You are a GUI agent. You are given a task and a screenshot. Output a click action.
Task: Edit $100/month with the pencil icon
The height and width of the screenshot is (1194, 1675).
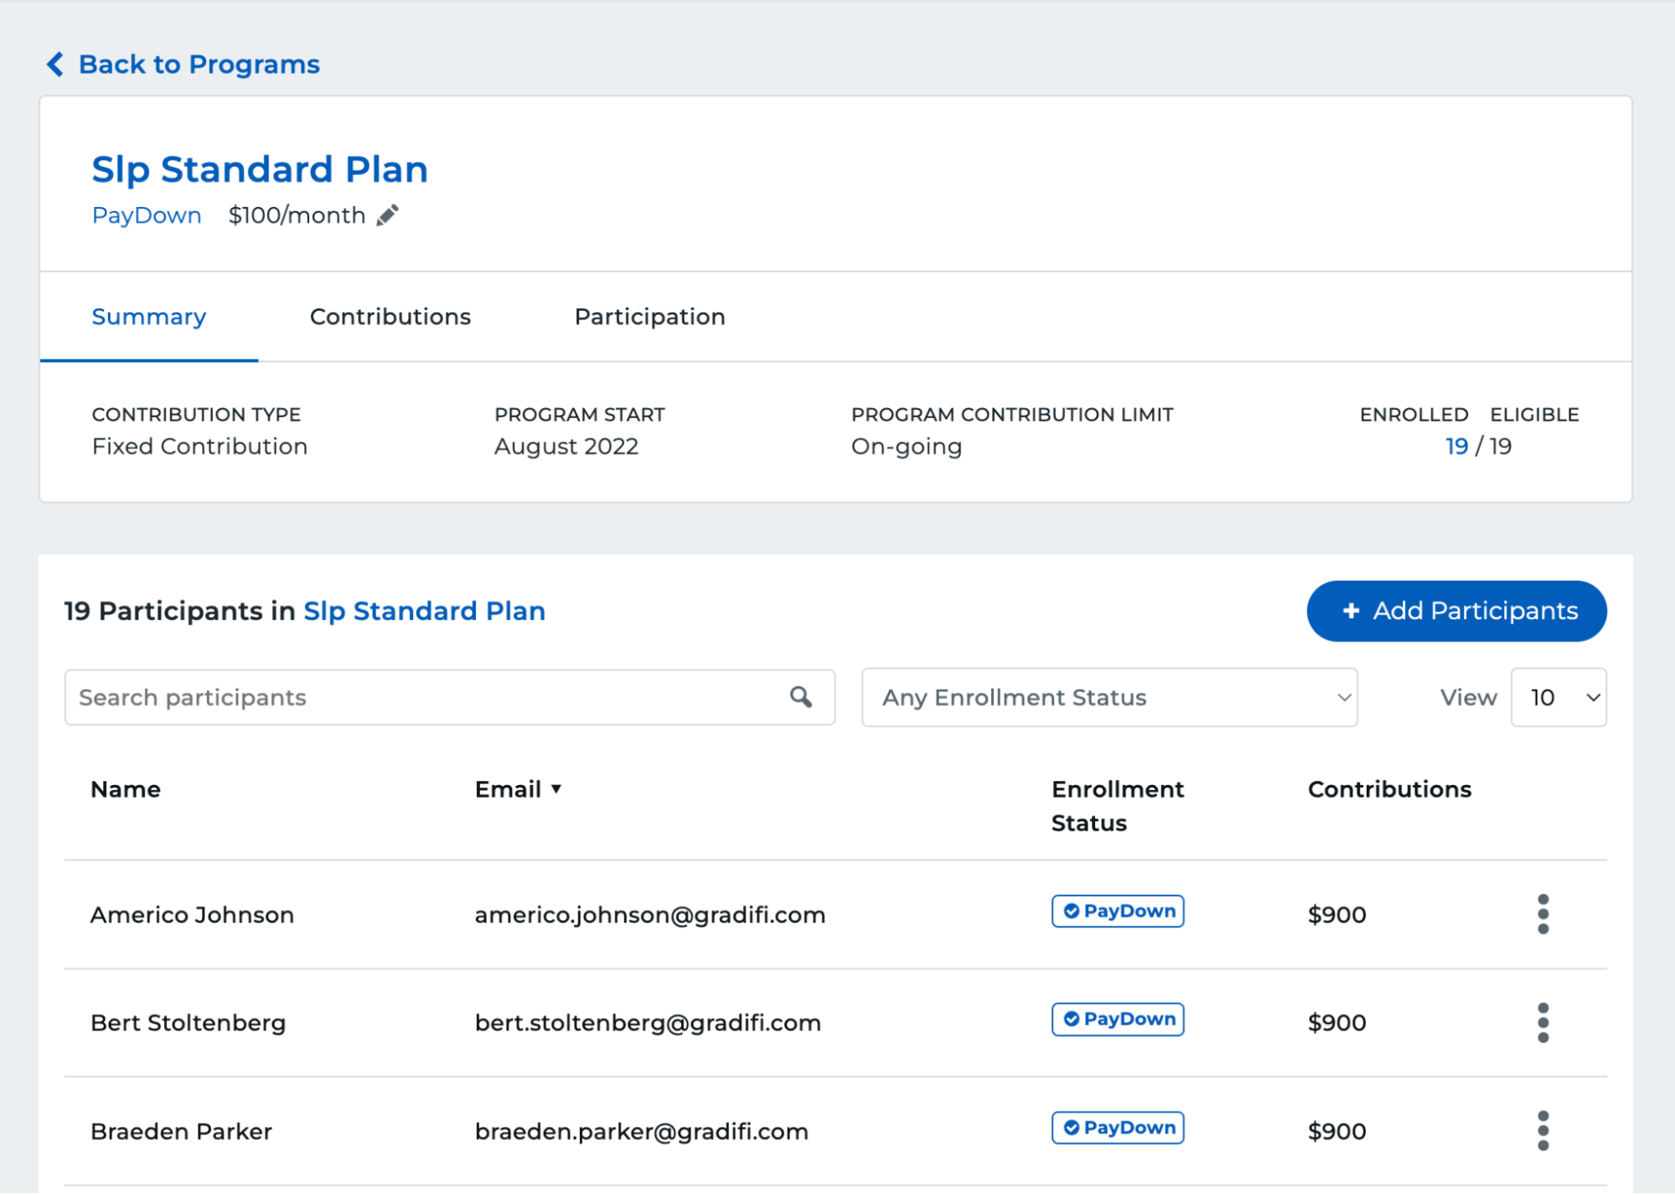(x=387, y=215)
